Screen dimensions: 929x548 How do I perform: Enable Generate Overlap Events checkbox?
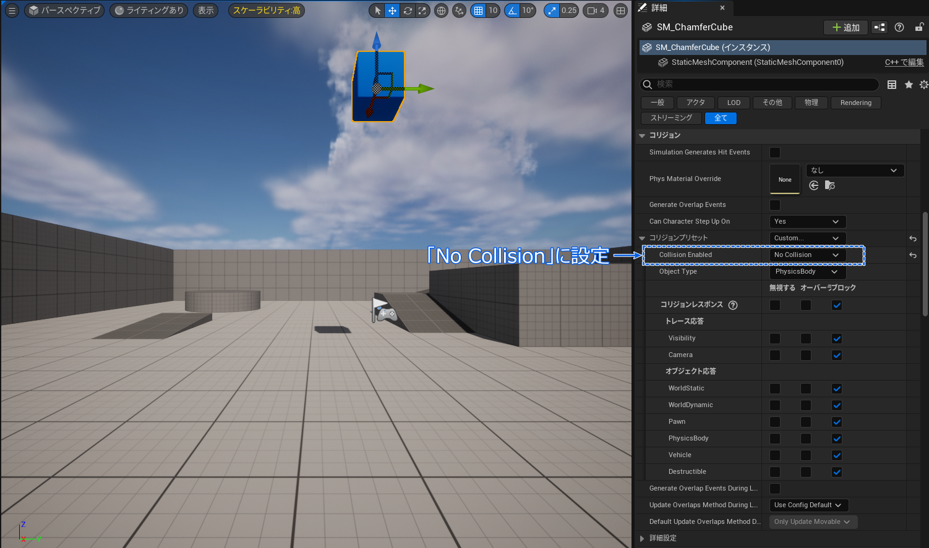click(775, 205)
